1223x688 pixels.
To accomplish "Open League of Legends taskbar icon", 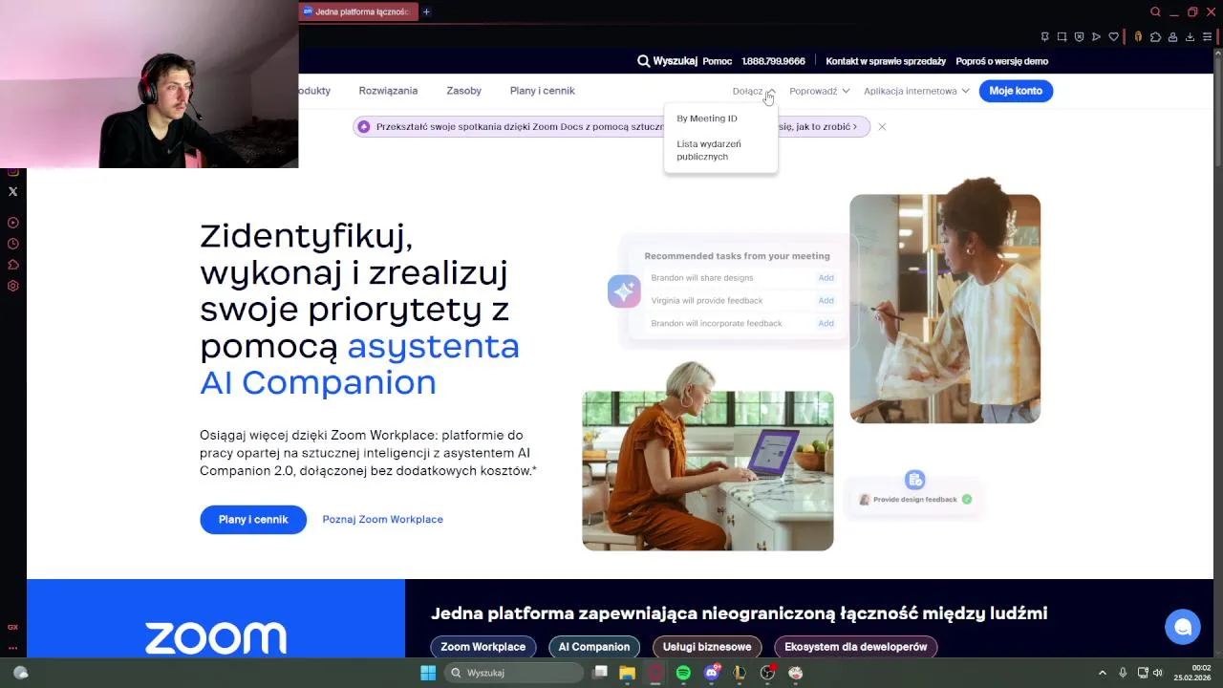I will tap(739, 673).
